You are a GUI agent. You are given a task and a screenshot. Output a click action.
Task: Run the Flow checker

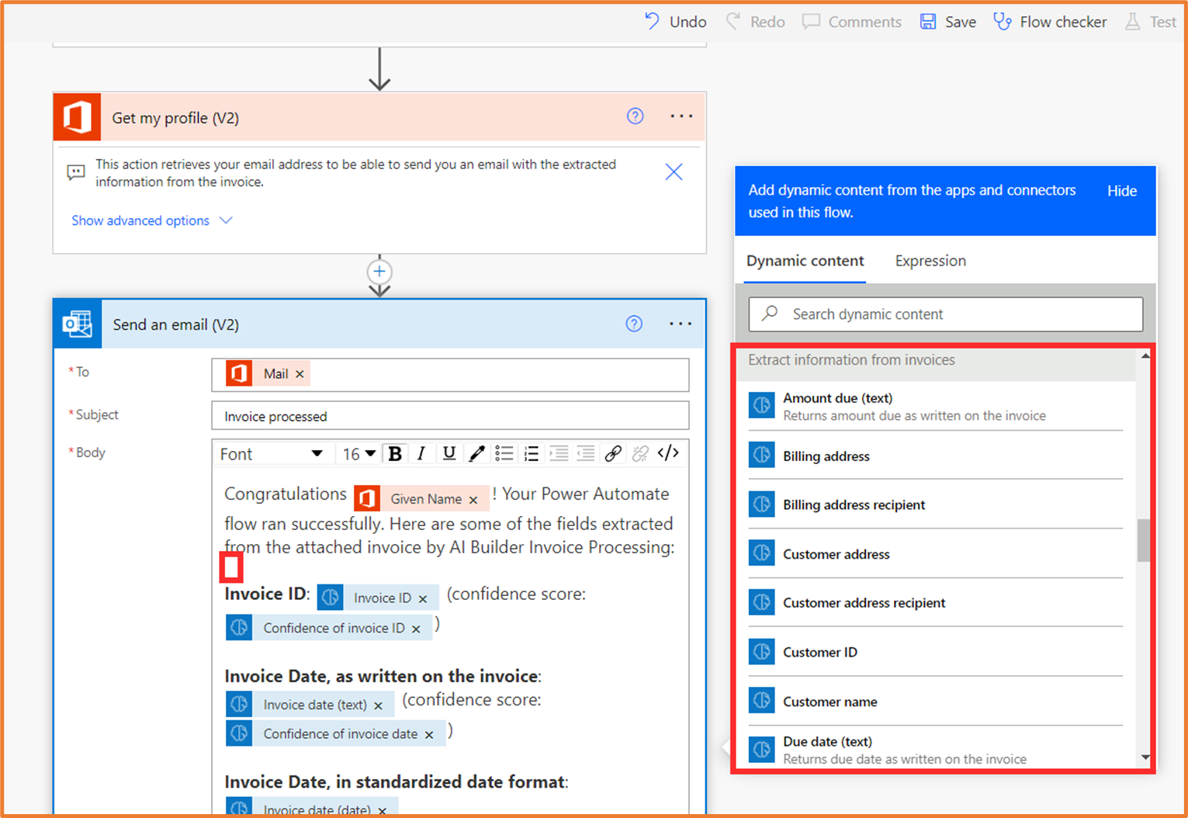1050,22
